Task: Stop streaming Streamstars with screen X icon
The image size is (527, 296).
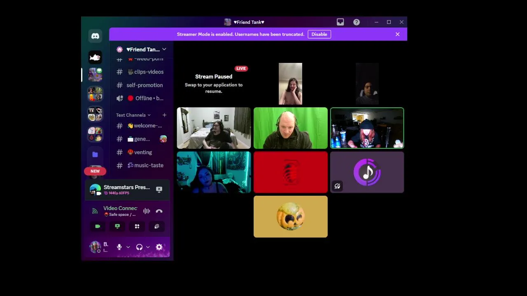Action: (159, 190)
